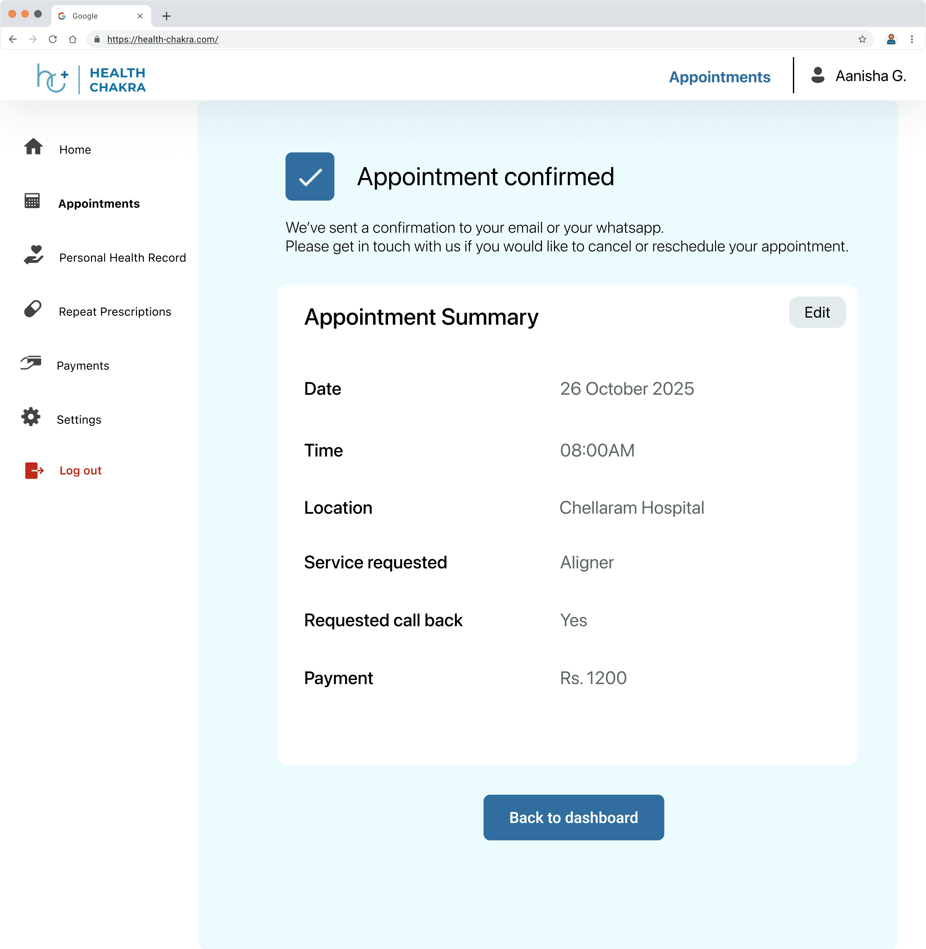Screen dimensions: 926x949
Task: Click the blue appointment confirmed checkmark box
Action: (310, 176)
